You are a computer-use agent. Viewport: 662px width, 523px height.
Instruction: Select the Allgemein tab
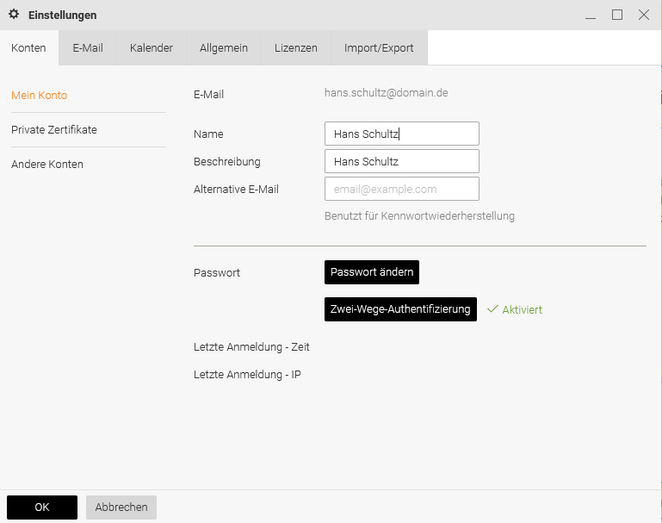click(x=224, y=48)
